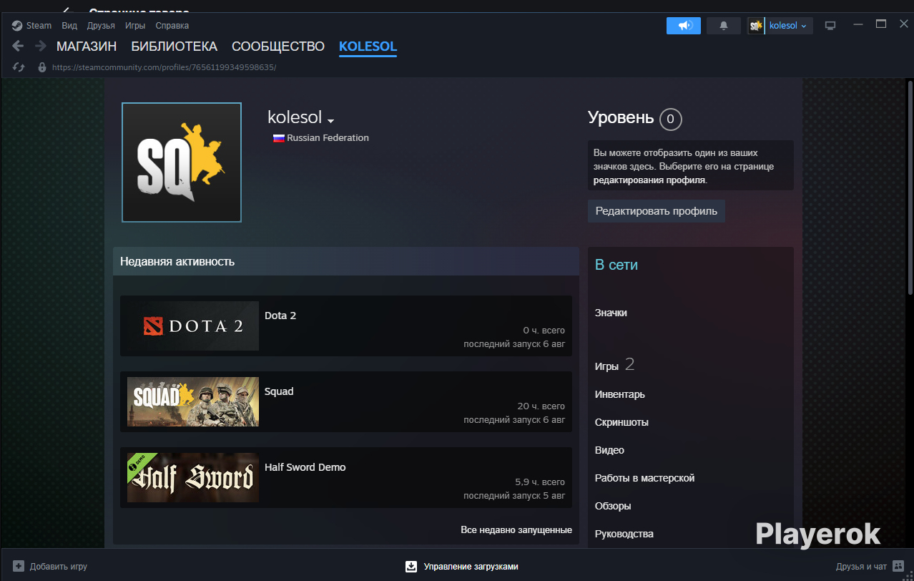Open Друзья и чат
This screenshot has width=914, height=581.
(861, 566)
